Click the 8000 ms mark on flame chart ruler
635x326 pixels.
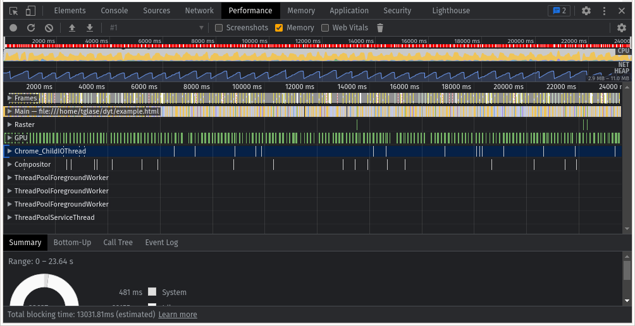pyautogui.click(x=196, y=87)
